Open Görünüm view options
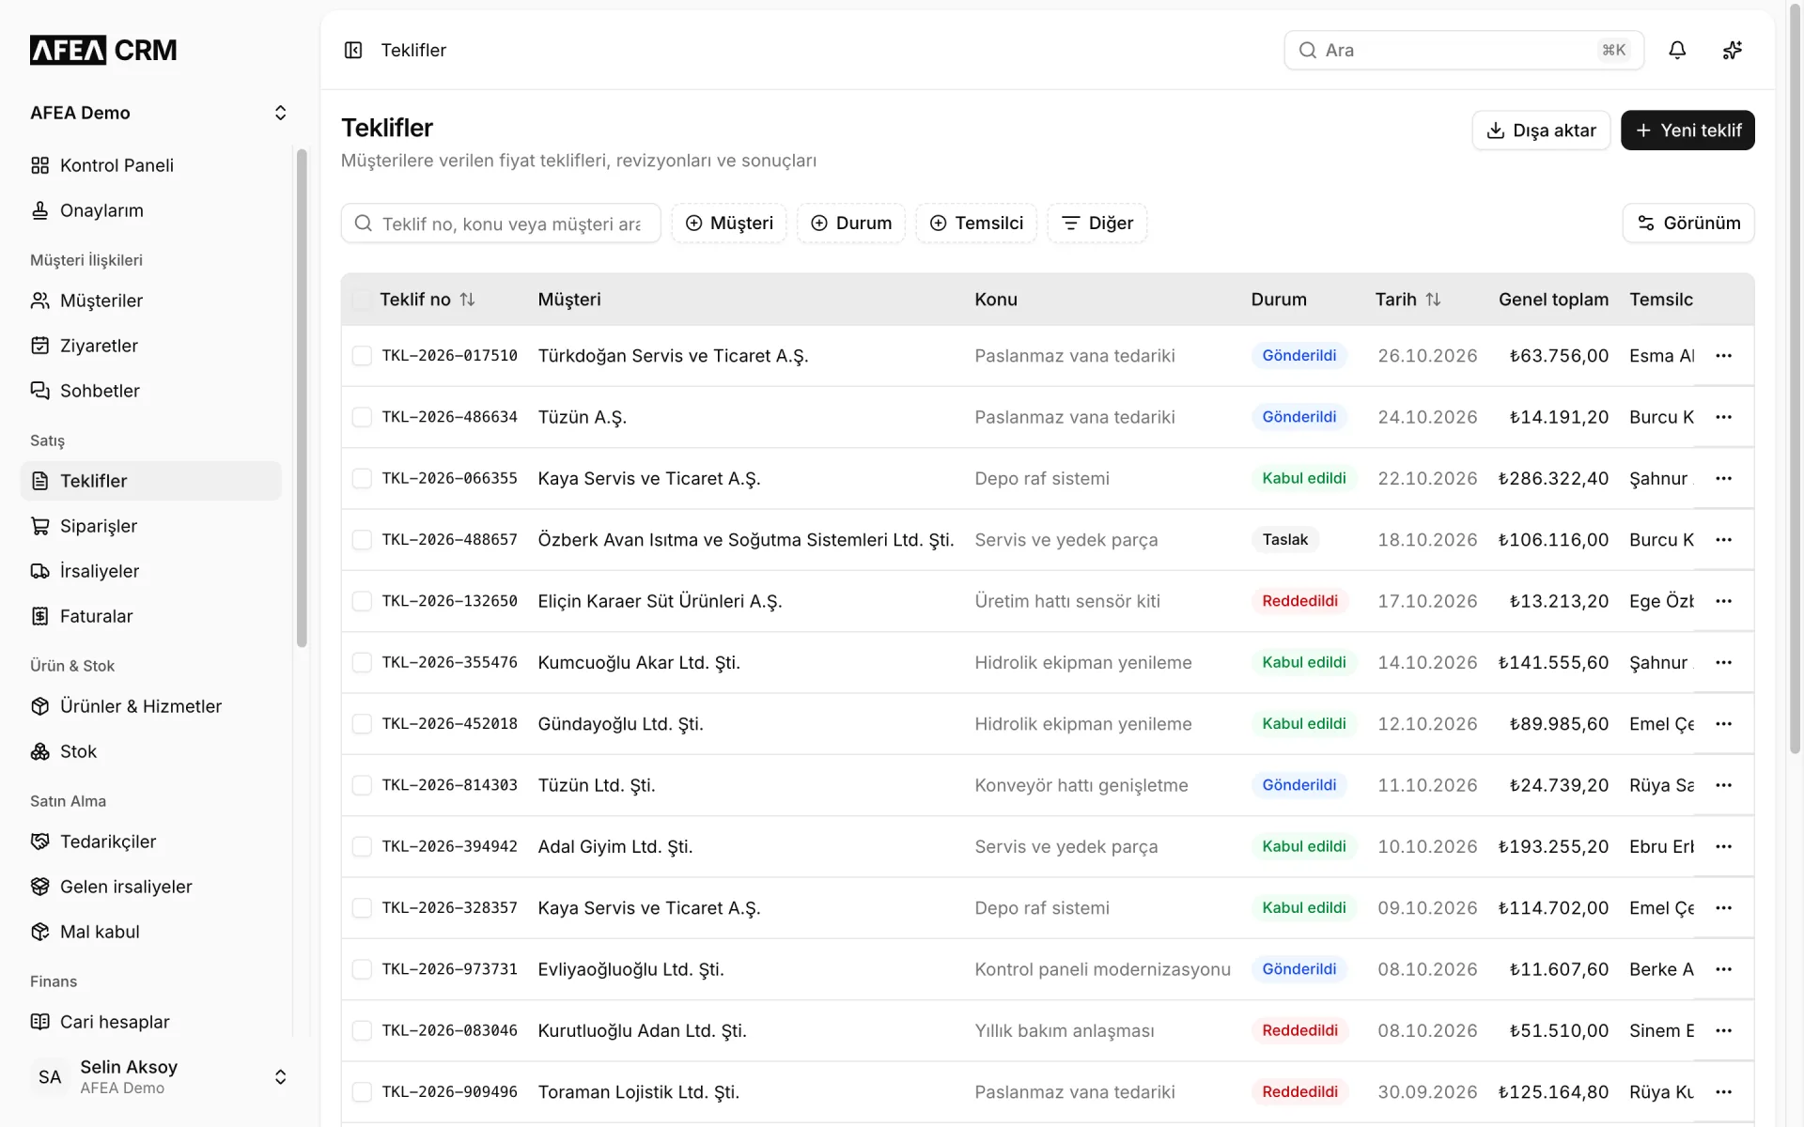 [1688, 224]
